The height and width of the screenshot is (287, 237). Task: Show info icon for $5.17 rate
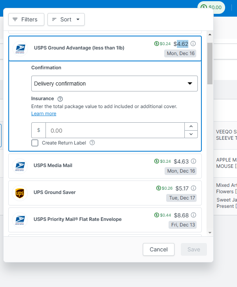[193, 188]
